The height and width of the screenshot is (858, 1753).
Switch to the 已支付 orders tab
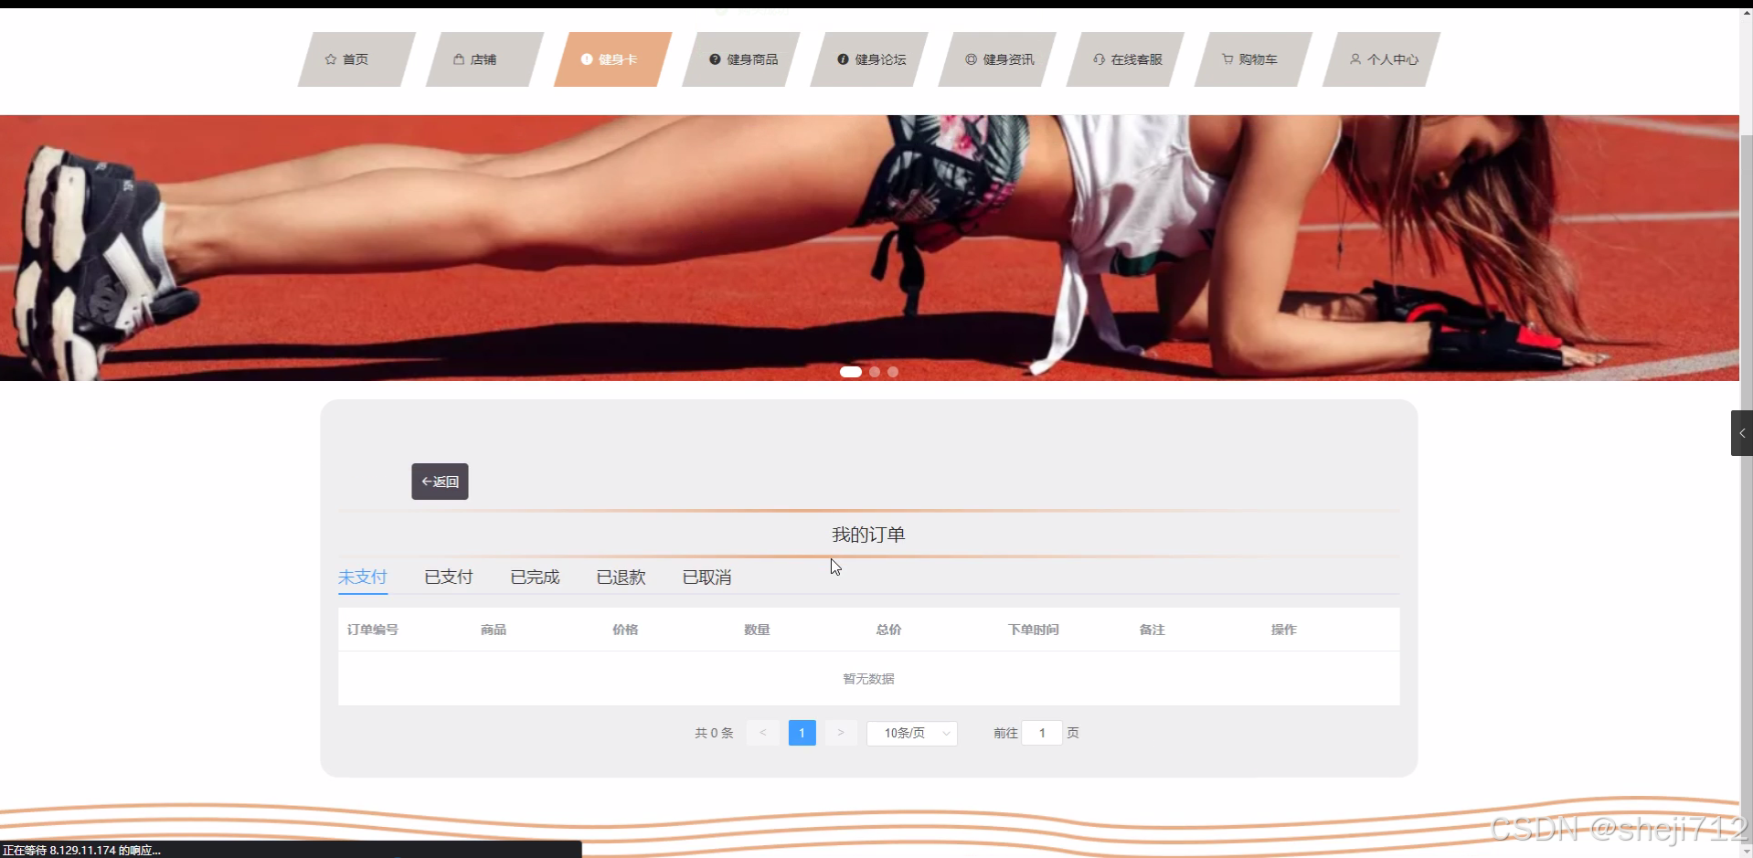pyautogui.click(x=447, y=577)
